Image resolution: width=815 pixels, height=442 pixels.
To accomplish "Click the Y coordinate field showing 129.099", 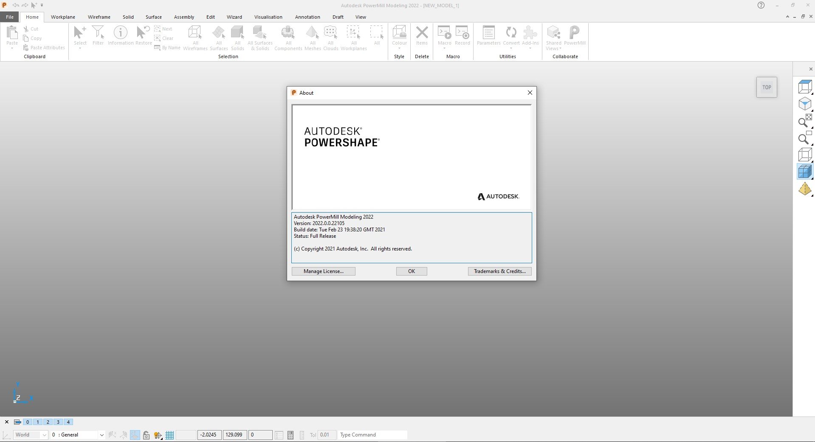I will [x=235, y=435].
